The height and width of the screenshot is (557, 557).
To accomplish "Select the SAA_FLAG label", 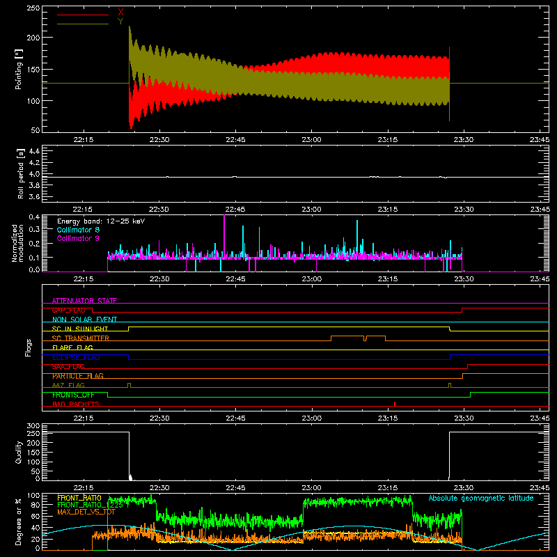I will 68,367.
